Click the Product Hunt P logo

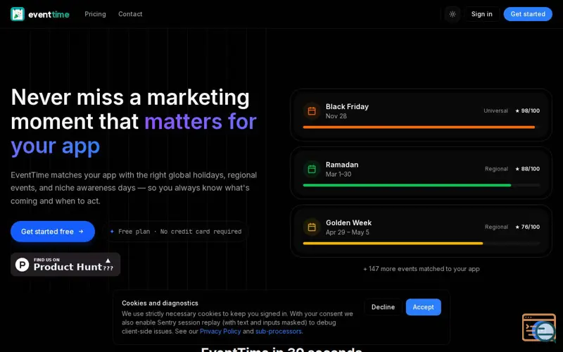[x=23, y=265]
